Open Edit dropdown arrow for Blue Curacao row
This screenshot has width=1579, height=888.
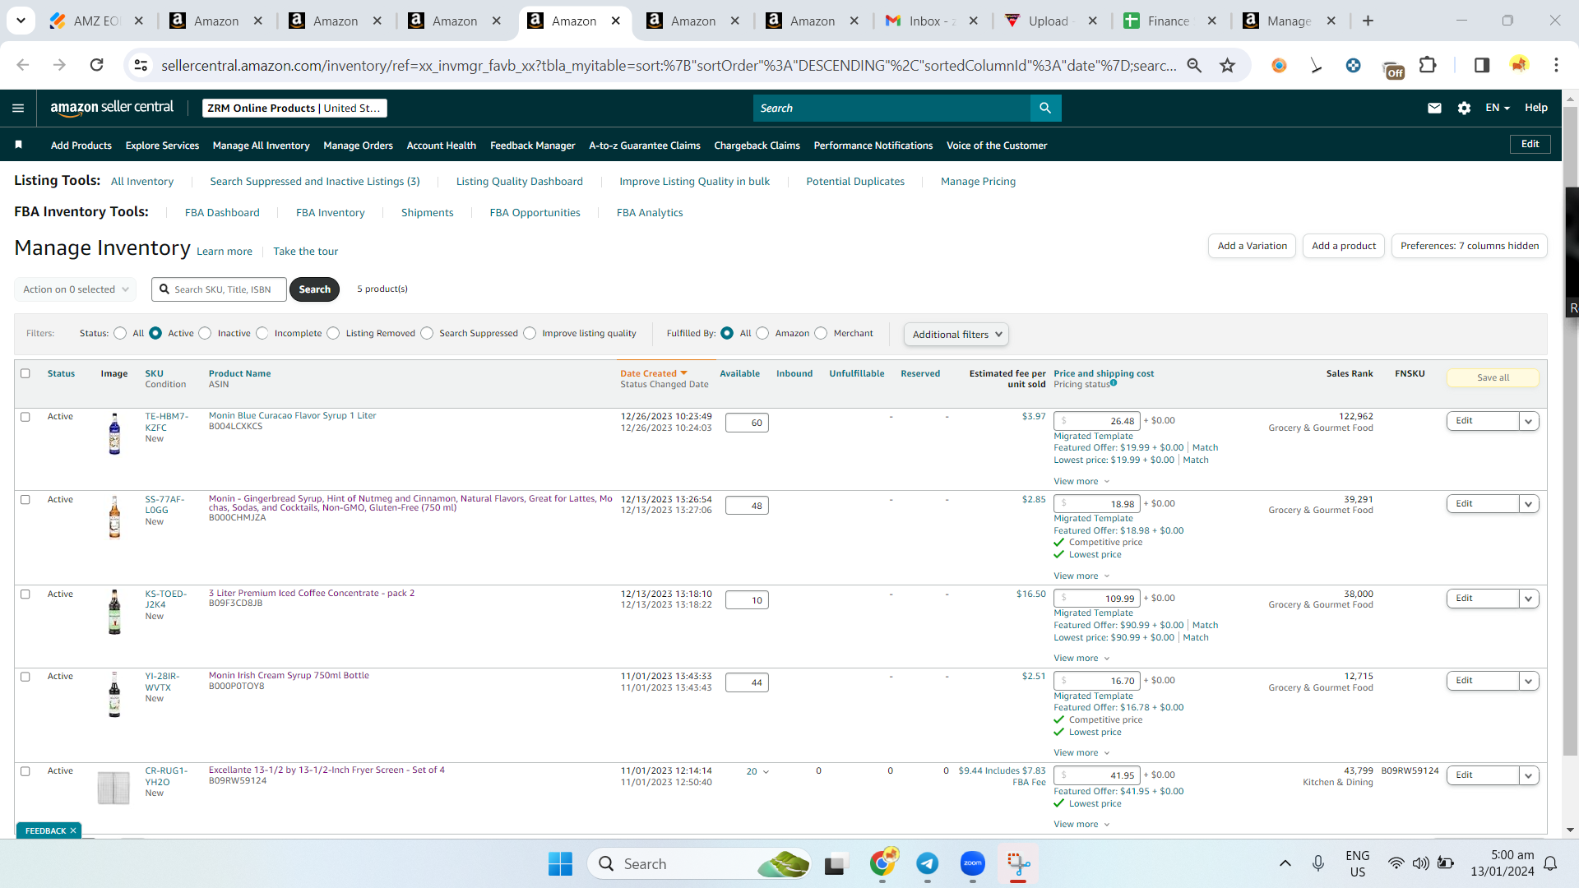tap(1529, 421)
